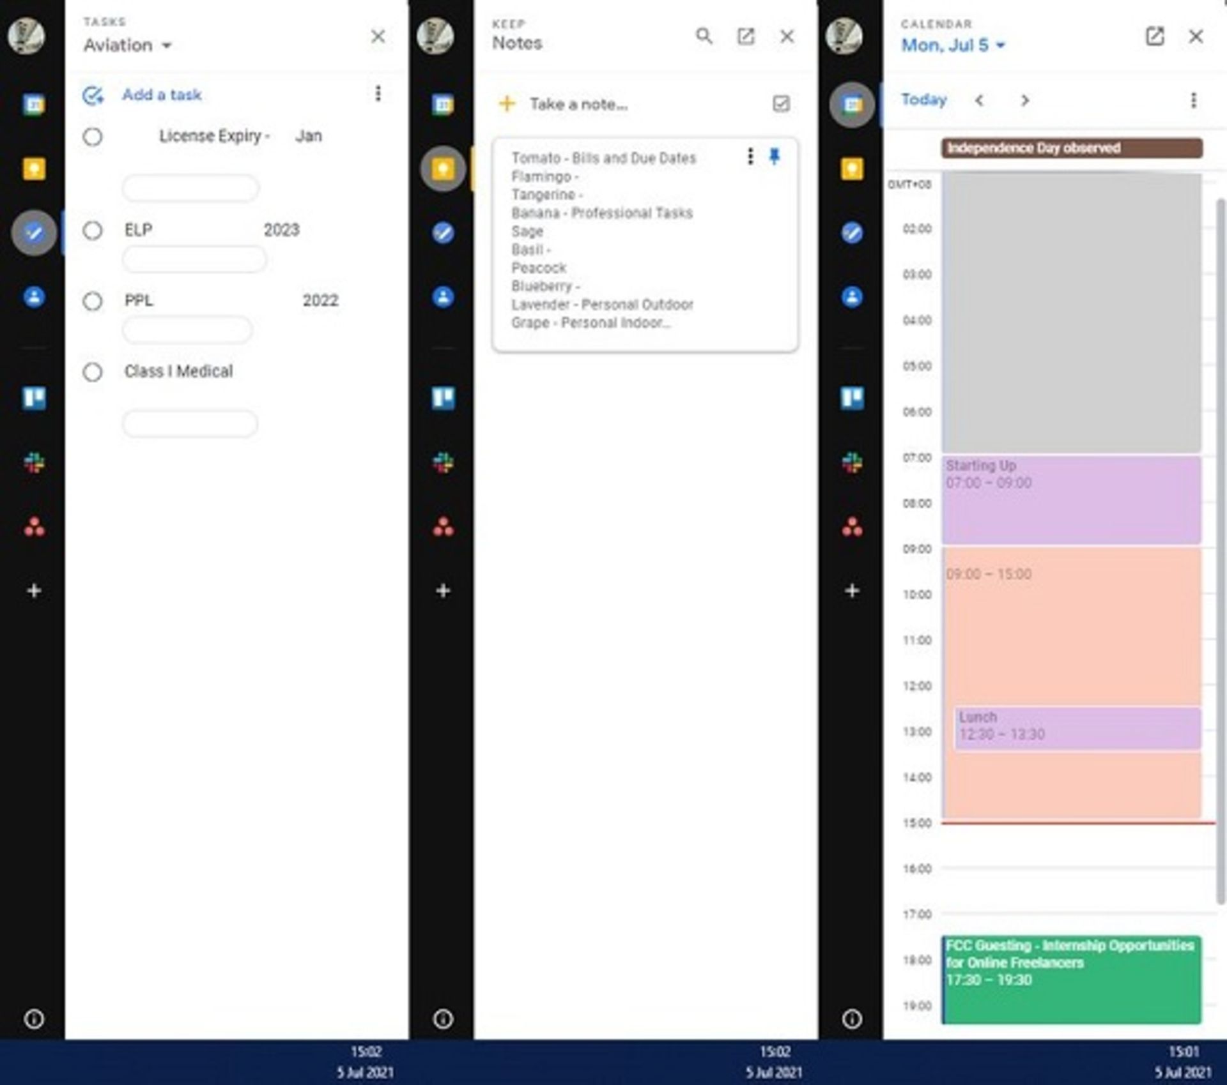1227x1085 pixels.
Task: Mark the ELP task complete
Action: pos(93,231)
